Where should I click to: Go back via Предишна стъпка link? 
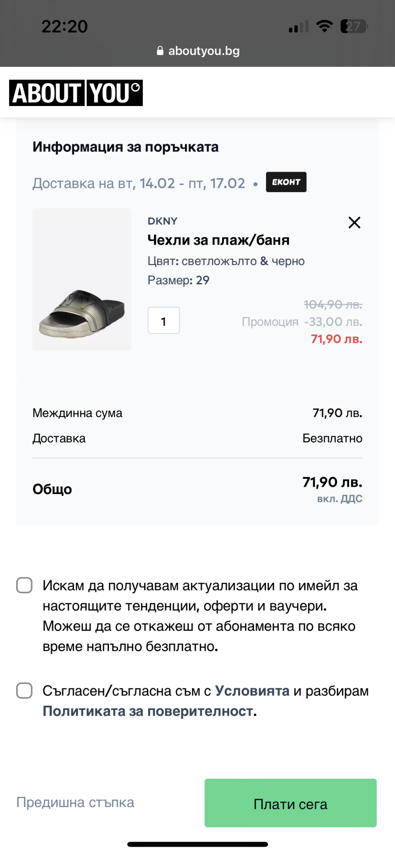coord(75,802)
